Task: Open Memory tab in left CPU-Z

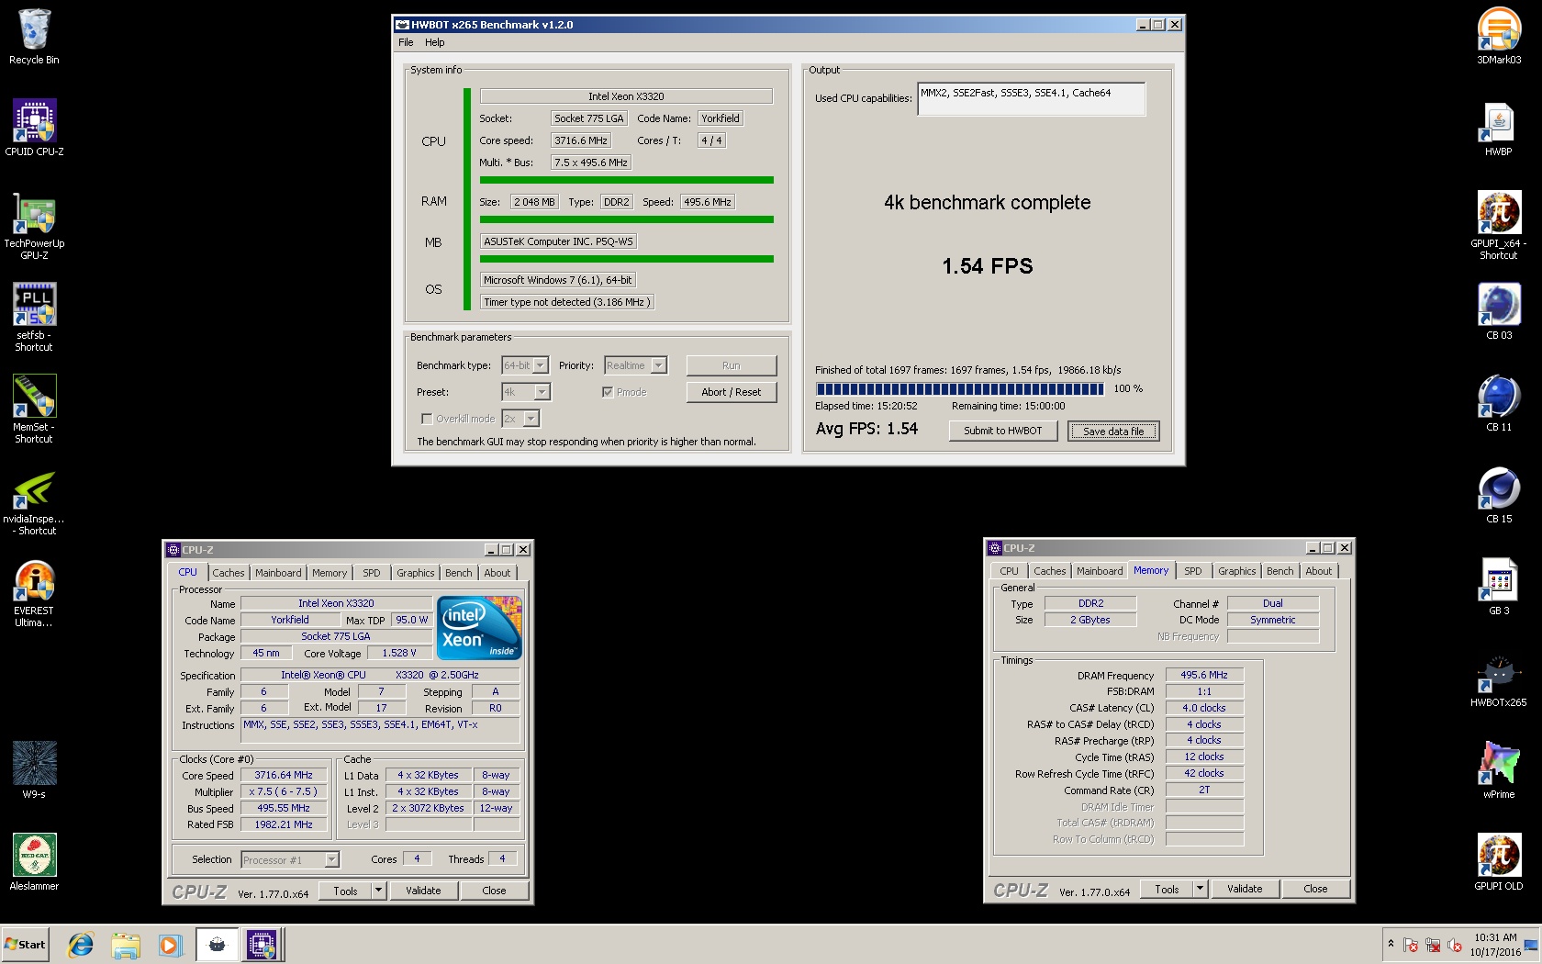Action: point(330,573)
